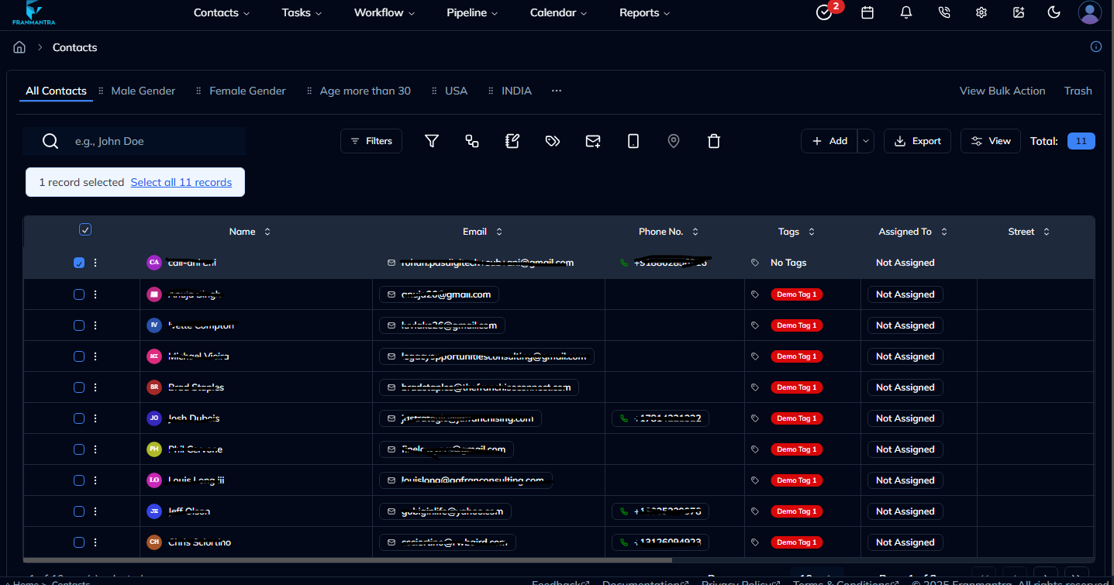1114x585 pixels.
Task: Click the Select all 11 records link
Action: [x=181, y=182]
